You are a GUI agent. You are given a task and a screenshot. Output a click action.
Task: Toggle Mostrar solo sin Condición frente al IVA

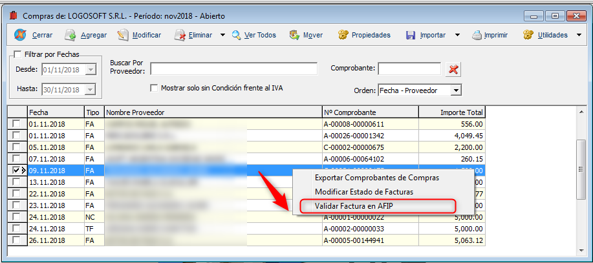[x=154, y=88]
